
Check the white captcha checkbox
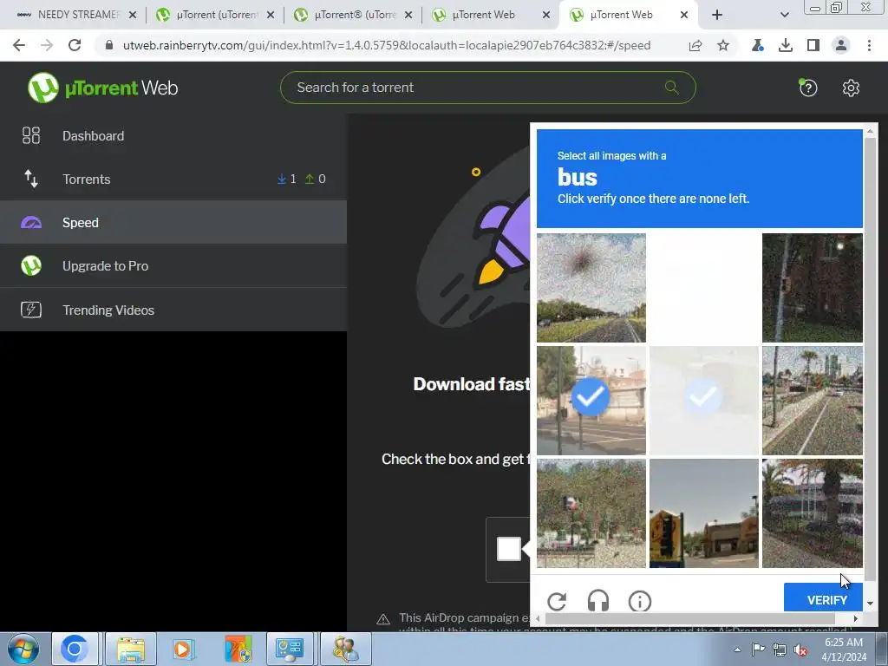point(508,549)
